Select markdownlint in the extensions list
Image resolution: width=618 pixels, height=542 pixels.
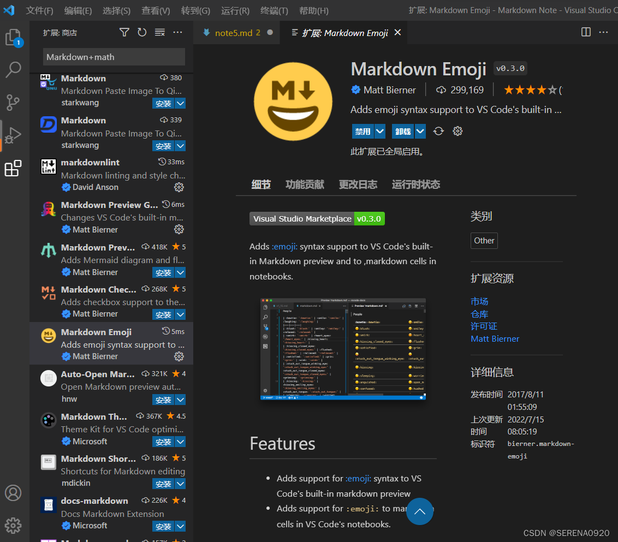click(111, 175)
